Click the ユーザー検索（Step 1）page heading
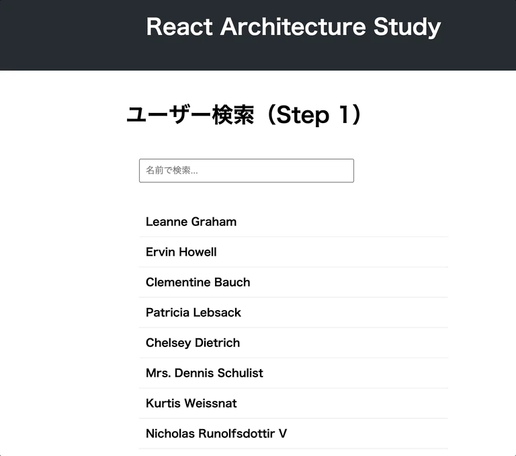Image resolution: width=516 pixels, height=456 pixels. point(244,114)
